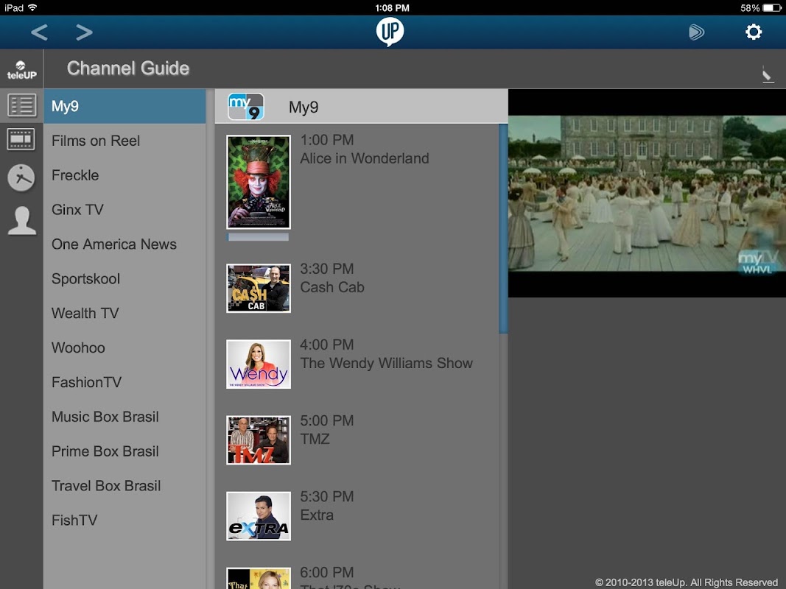Choose Travel Box Brasil channel
Screen dimensions: 786x589
click(x=124, y=487)
